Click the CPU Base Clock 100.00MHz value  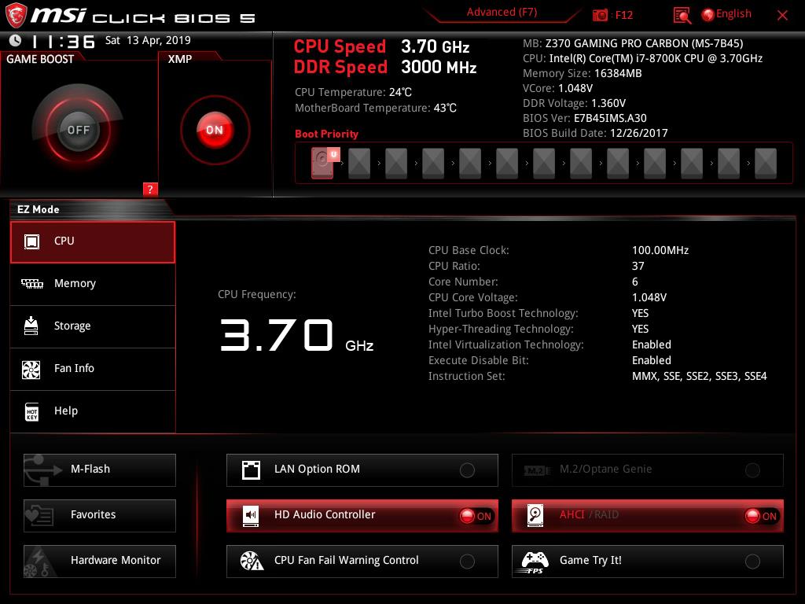pyautogui.click(x=660, y=250)
